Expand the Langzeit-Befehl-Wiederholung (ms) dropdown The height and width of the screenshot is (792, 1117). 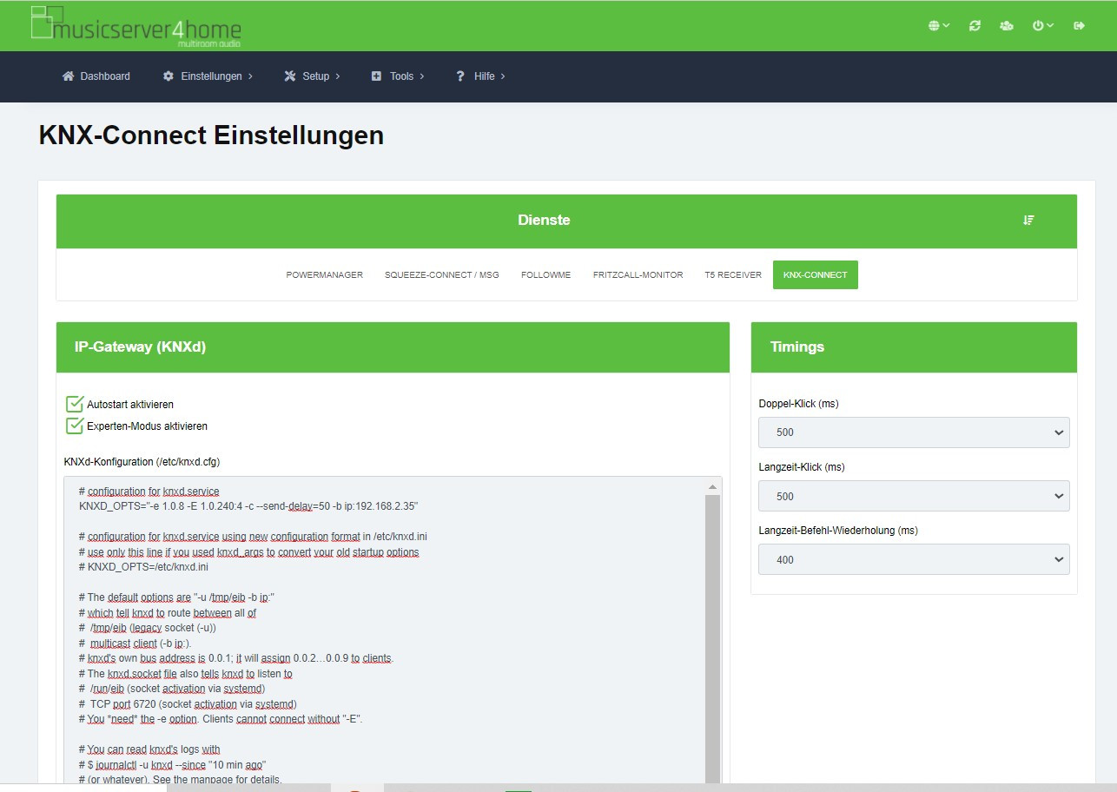tap(914, 559)
